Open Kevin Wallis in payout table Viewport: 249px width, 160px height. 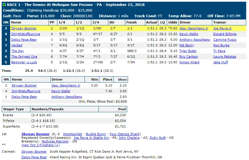(61, 91)
